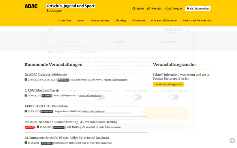Screen dimensions: 237x148
Task: Click the MOTORRAD tag of Sandbahn-Rennen Plattling
Action: (x=59, y=127)
